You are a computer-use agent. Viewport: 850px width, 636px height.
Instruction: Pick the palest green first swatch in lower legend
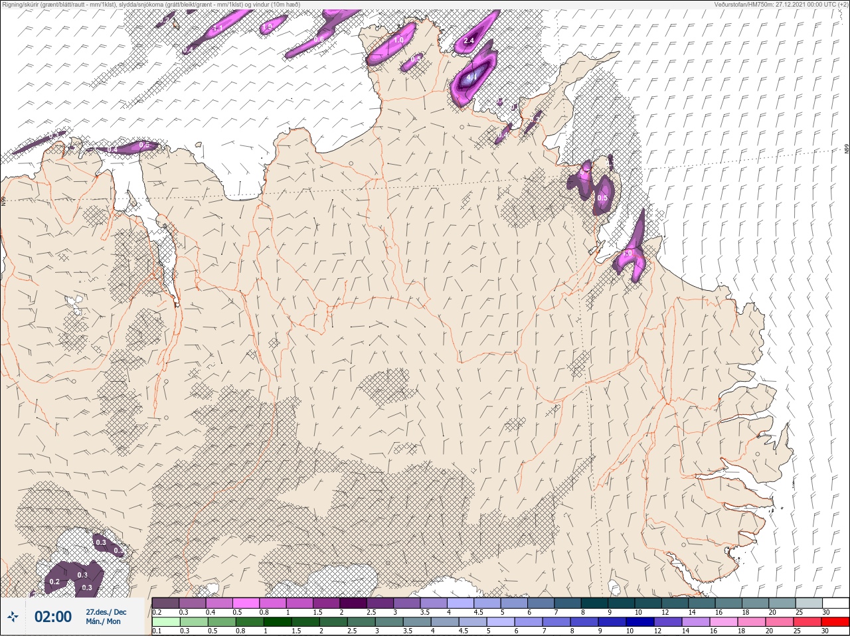pos(166,623)
